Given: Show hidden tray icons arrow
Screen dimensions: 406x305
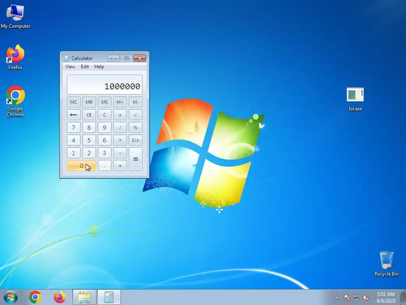Looking at the screenshot, I should click(337, 297).
